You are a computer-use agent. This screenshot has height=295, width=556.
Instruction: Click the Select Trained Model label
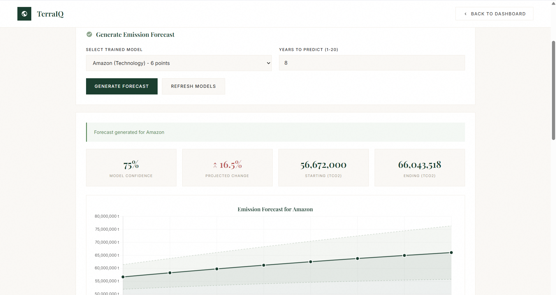click(114, 50)
